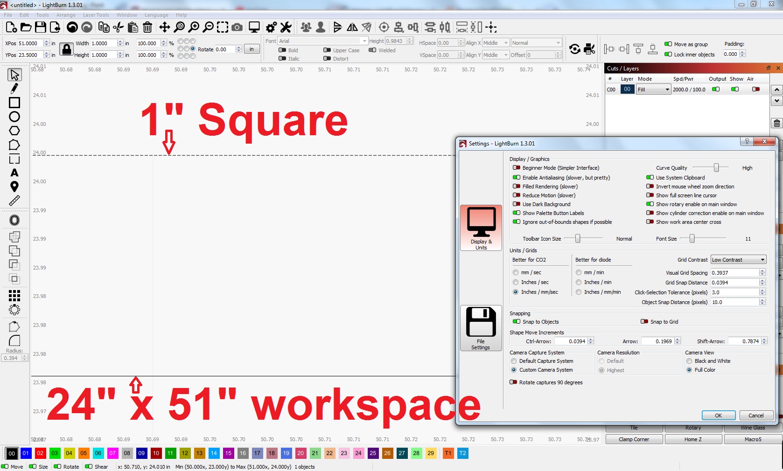Open the Laser Tools menu
This screenshot has width=783, height=471.
(96, 15)
